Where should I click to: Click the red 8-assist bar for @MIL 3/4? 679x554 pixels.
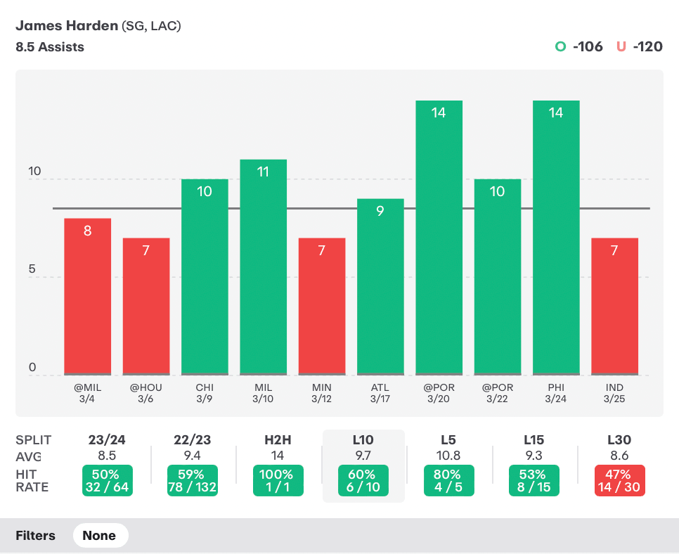[x=87, y=296]
